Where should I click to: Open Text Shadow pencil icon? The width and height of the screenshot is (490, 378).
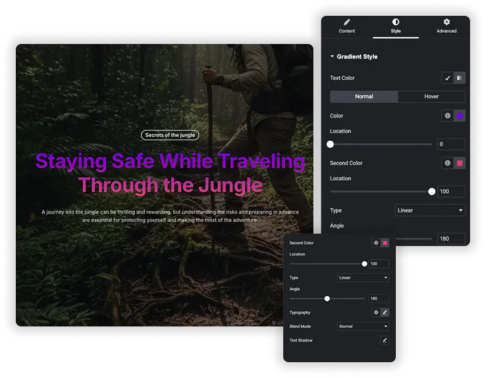[385, 340]
